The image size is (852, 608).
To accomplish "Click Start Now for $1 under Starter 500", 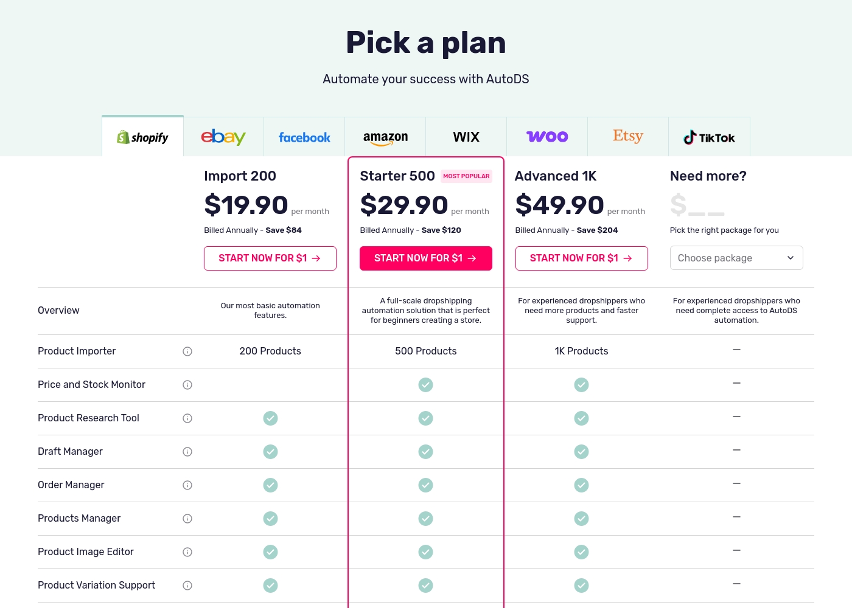I will click(426, 258).
